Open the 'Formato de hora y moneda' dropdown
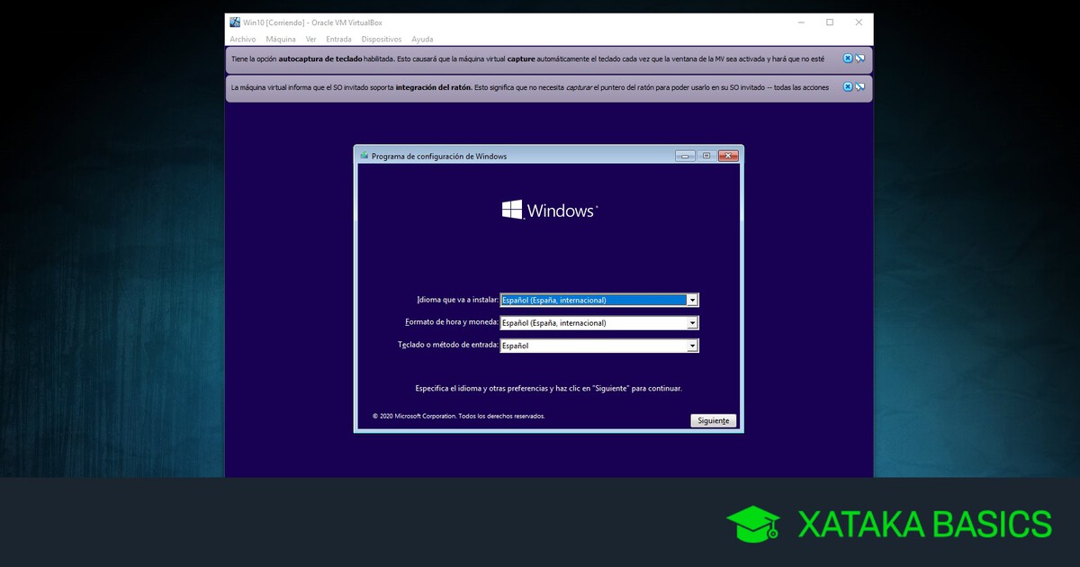This screenshot has width=1080, height=567. 692,323
